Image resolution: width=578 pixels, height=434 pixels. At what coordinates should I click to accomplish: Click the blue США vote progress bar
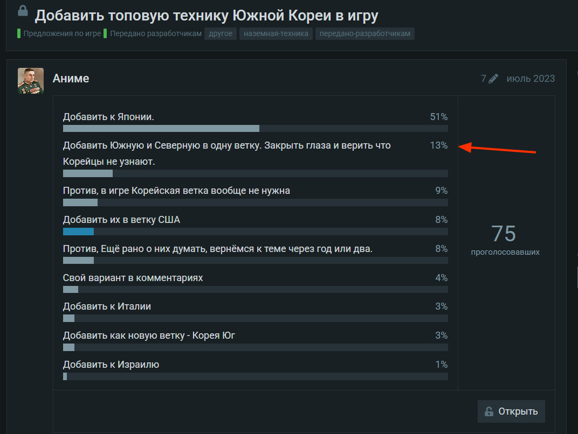pos(78,232)
